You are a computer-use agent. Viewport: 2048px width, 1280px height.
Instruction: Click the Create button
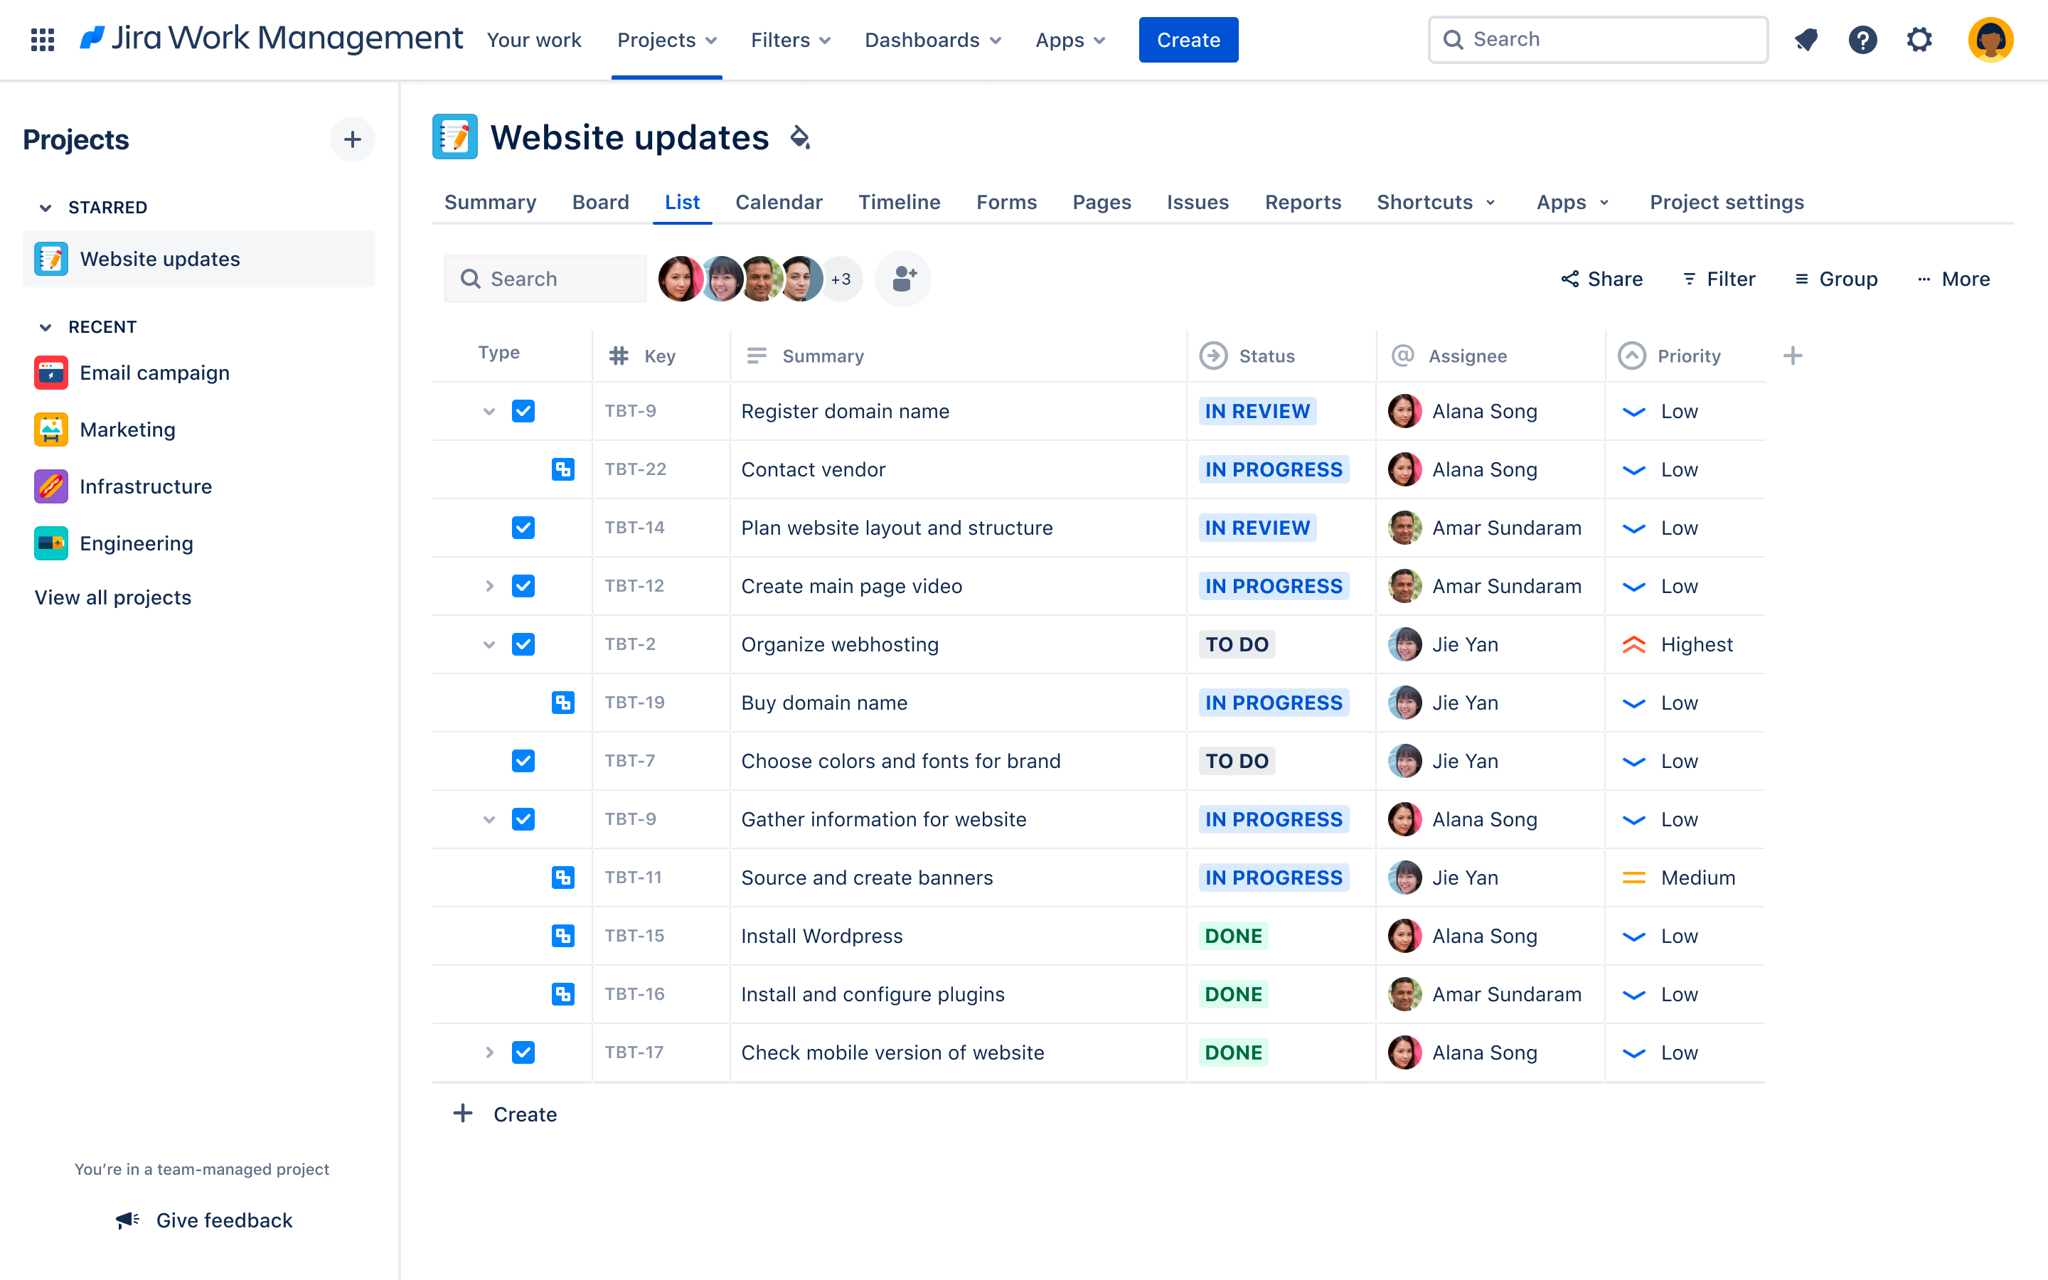click(x=1188, y=40)
